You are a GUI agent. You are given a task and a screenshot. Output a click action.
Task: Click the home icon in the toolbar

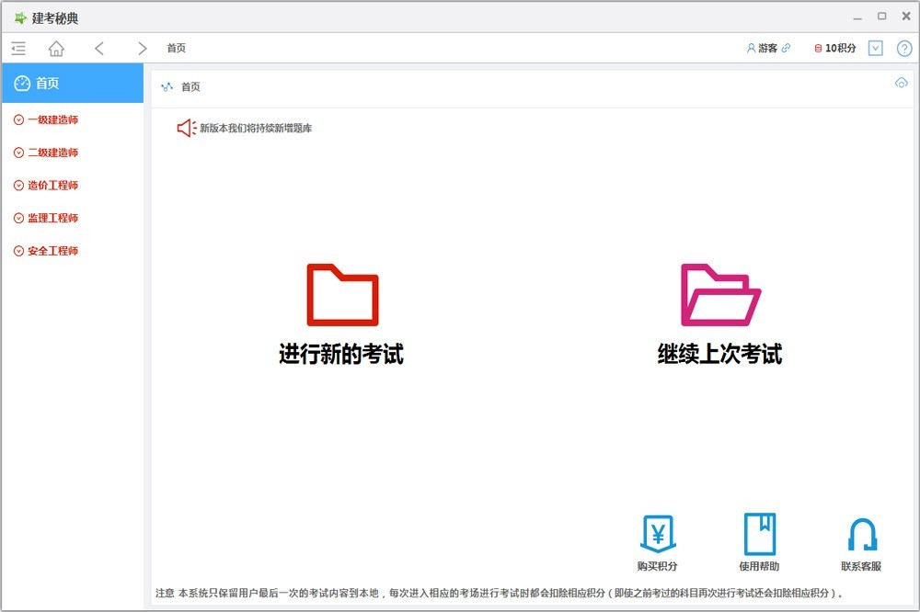pyautogui.click(x=55, y=48)
